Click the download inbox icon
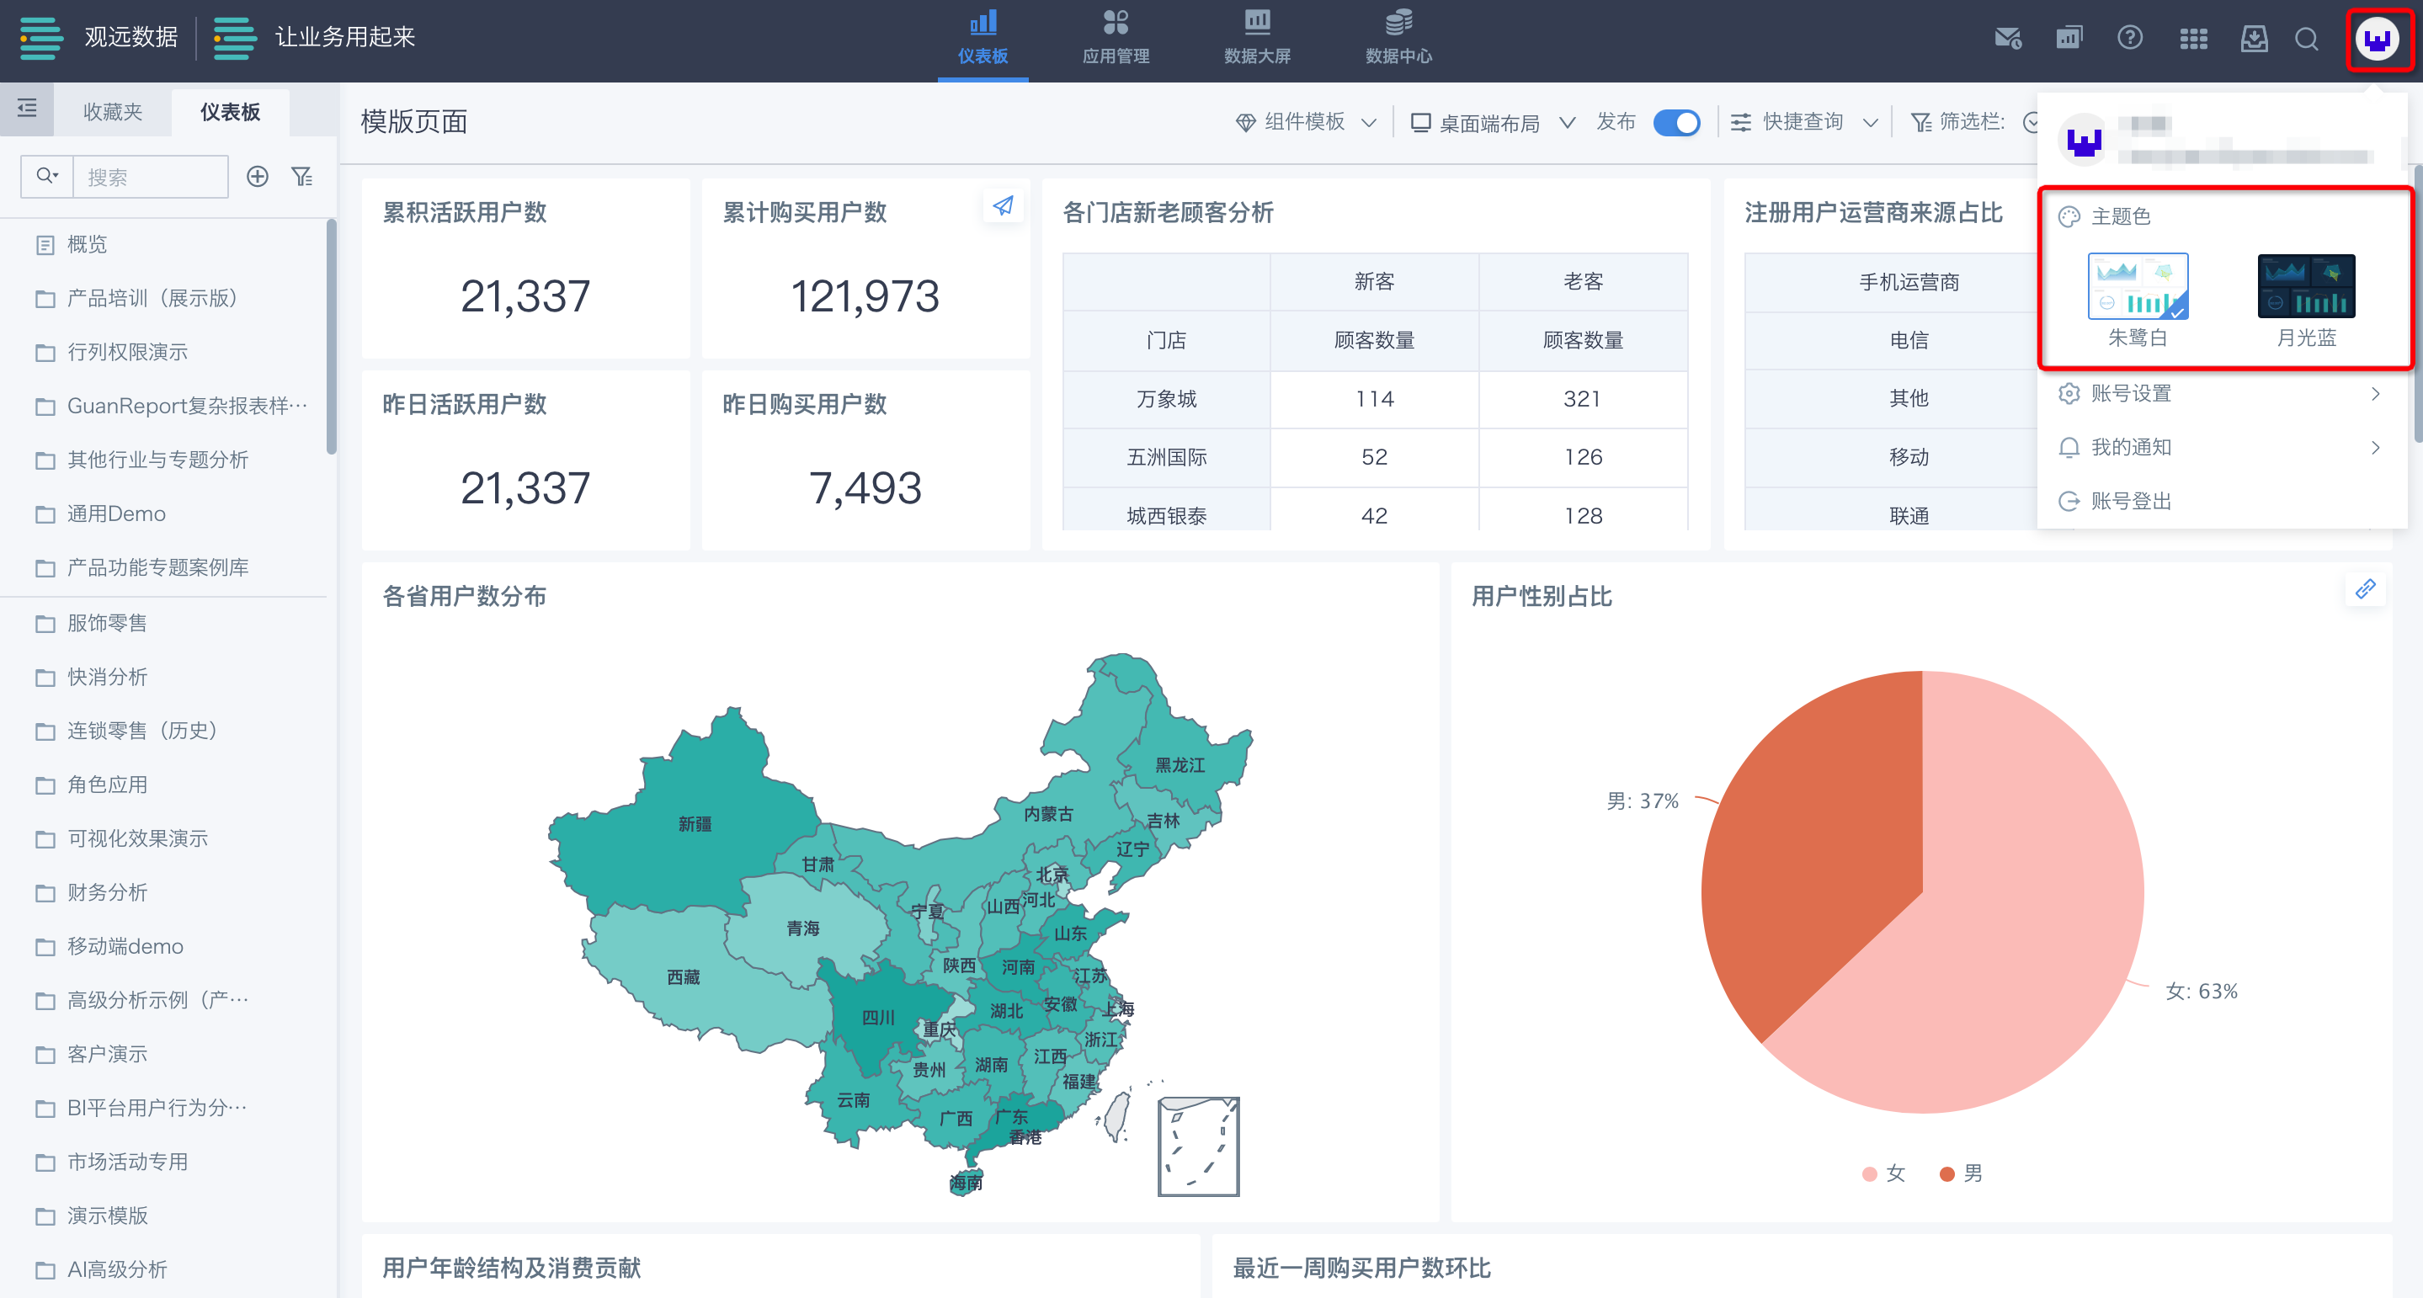2423x1298 pixels. pyautogui.click(x=2254, y=39)
